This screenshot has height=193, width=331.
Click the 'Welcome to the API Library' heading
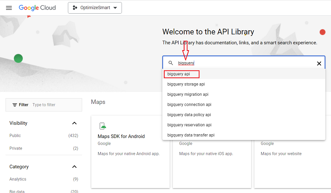208,32
